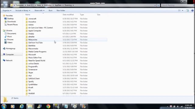Sort by the Type column
The height and width of the screenshot is (109, 195).
click(82, 15)
